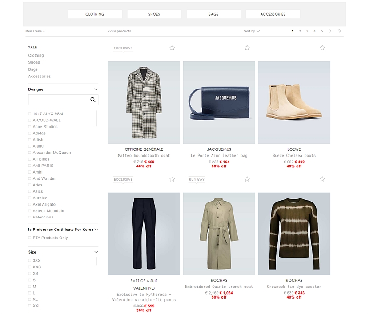
Task: Open the Clothing category tab
Action: pos(95,14)
